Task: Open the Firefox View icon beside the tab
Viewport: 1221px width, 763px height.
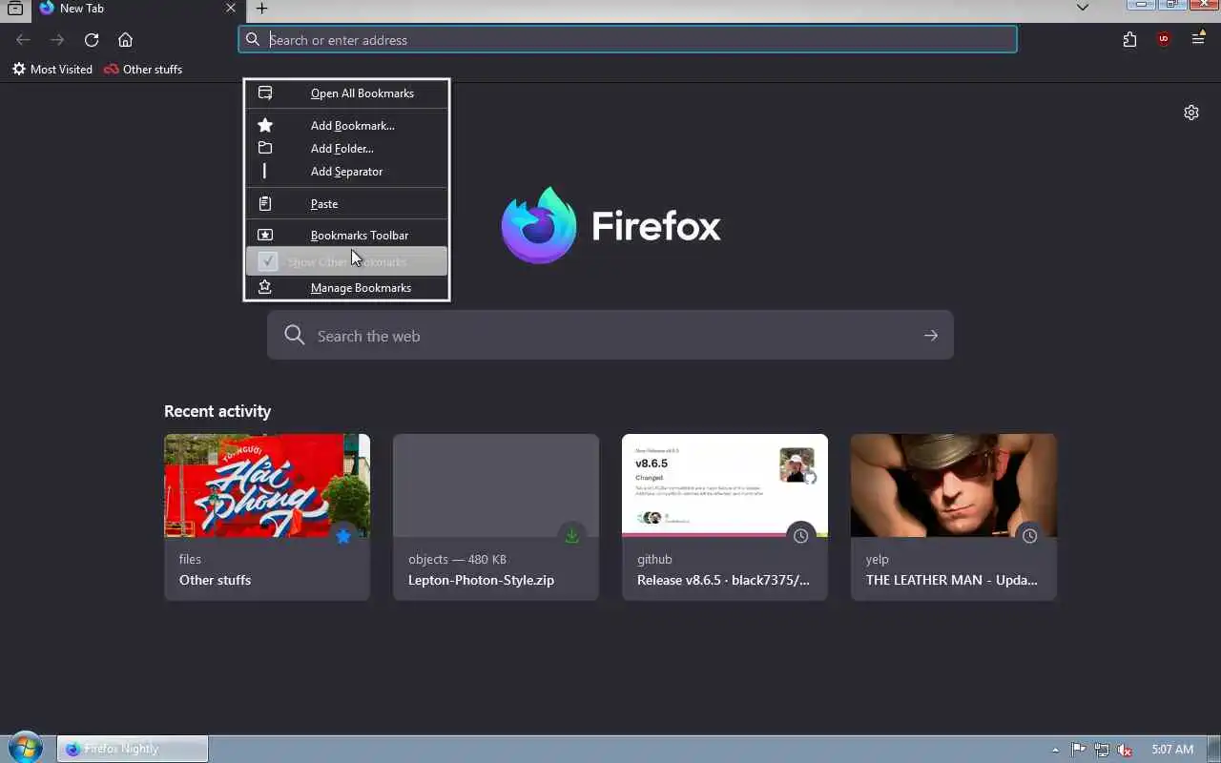Action: tap(15, 9)
